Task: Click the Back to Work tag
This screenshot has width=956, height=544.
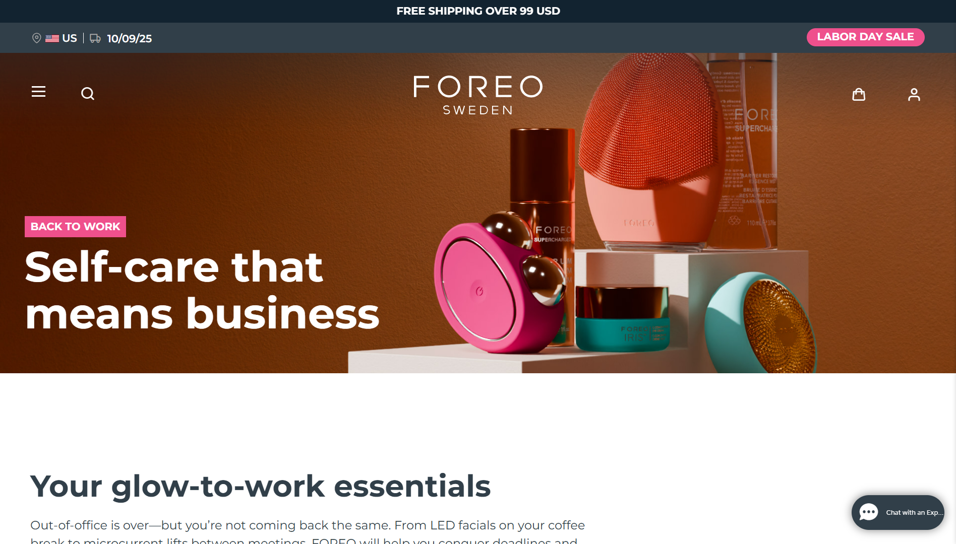Action: (x=75, y=227)
